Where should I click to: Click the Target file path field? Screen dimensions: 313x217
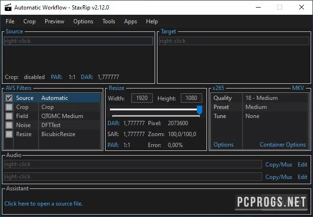234,41
